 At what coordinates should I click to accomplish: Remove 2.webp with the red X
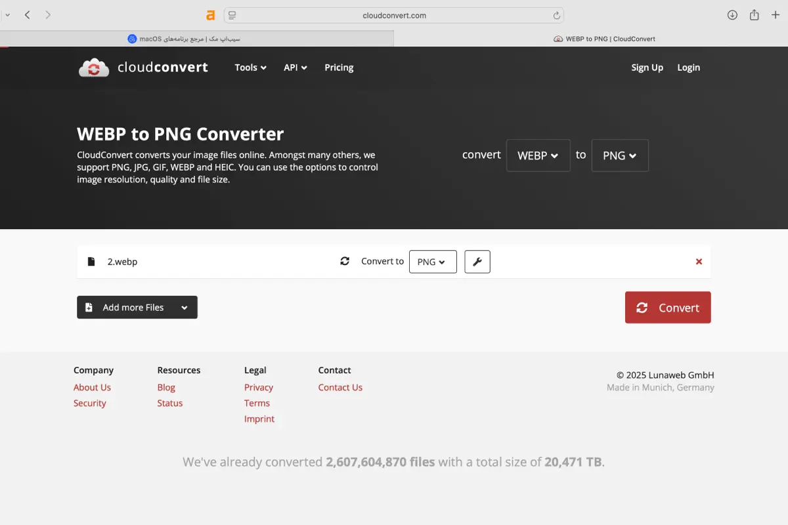click(x=699, y=261)
